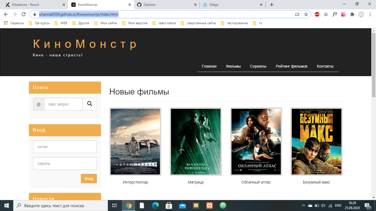The height and width of the screenshot is (211, 376).
Task: Open Рейтинг фильмов in site navigation
Action: pos(291,66)
